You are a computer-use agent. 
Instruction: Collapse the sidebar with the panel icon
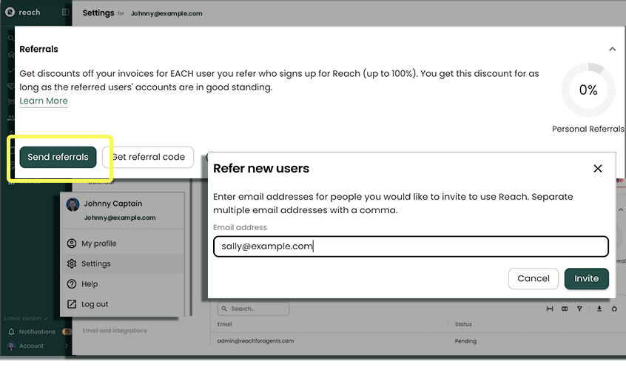pyautogui.click(x=65, y=13)
